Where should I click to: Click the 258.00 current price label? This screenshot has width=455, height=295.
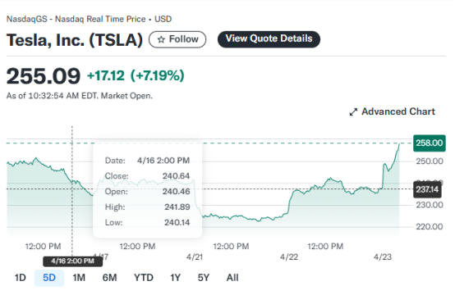(x=430, y=143)
